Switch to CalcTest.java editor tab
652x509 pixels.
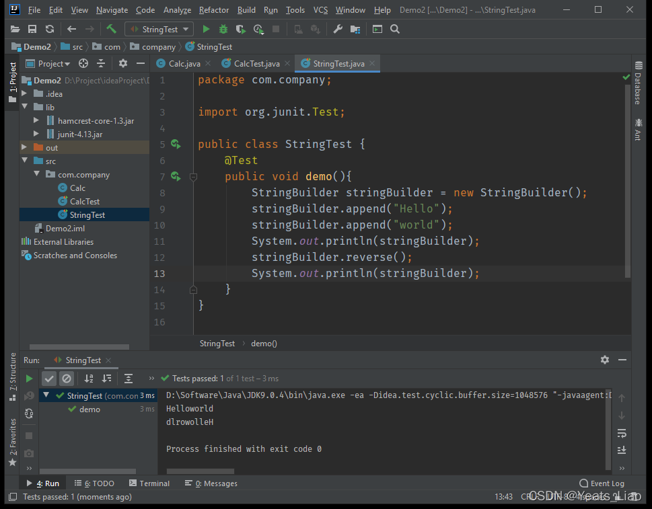[256, 64]
